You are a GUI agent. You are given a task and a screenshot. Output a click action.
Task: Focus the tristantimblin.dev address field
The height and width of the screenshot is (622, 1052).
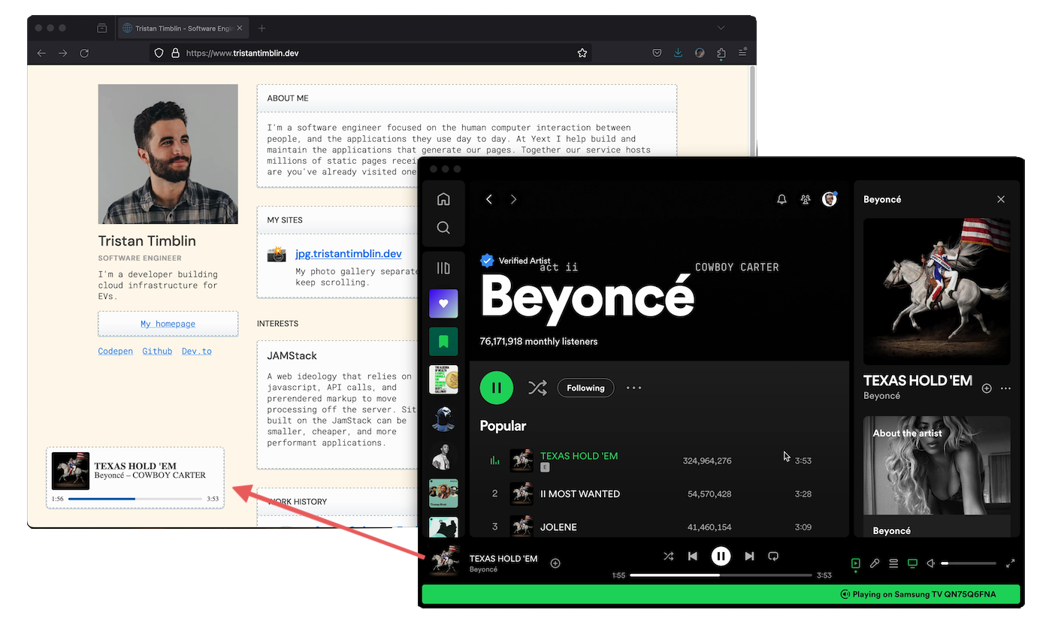pos(370,53)
